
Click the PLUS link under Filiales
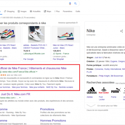point(89,72)
